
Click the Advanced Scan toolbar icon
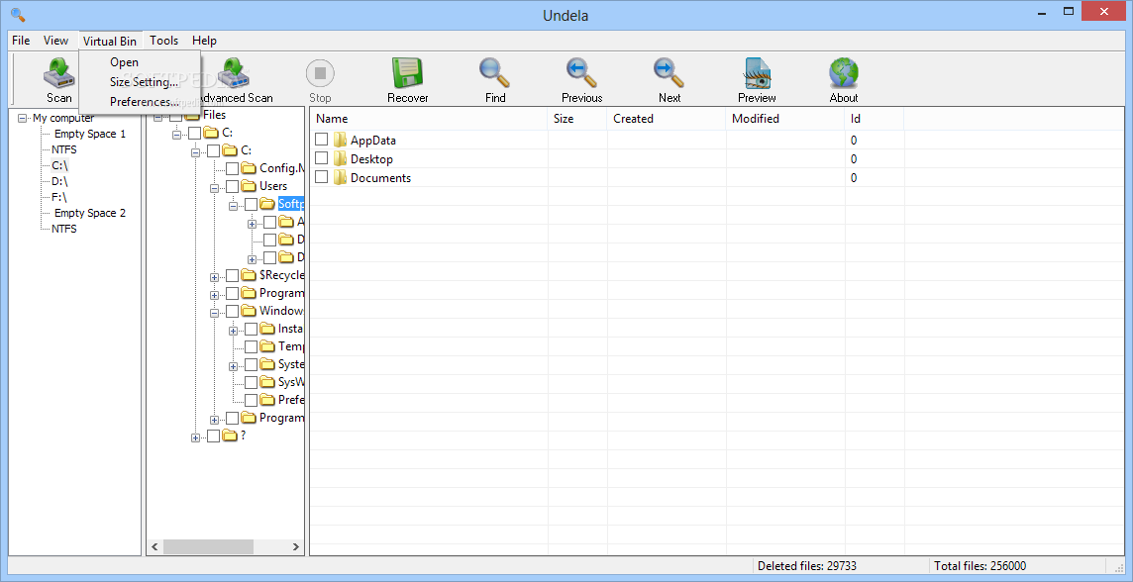tap(235, 73)
